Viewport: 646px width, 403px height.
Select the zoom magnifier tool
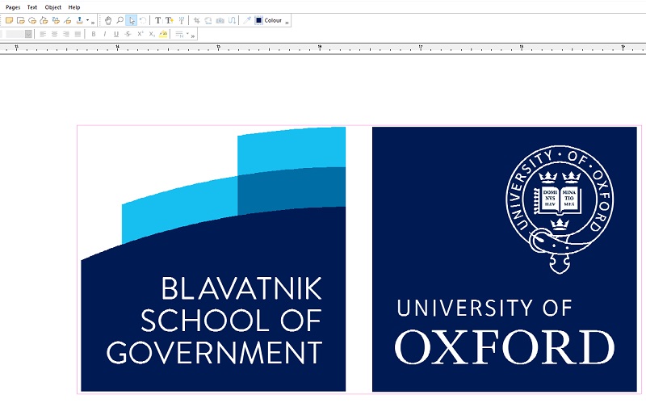120,20
